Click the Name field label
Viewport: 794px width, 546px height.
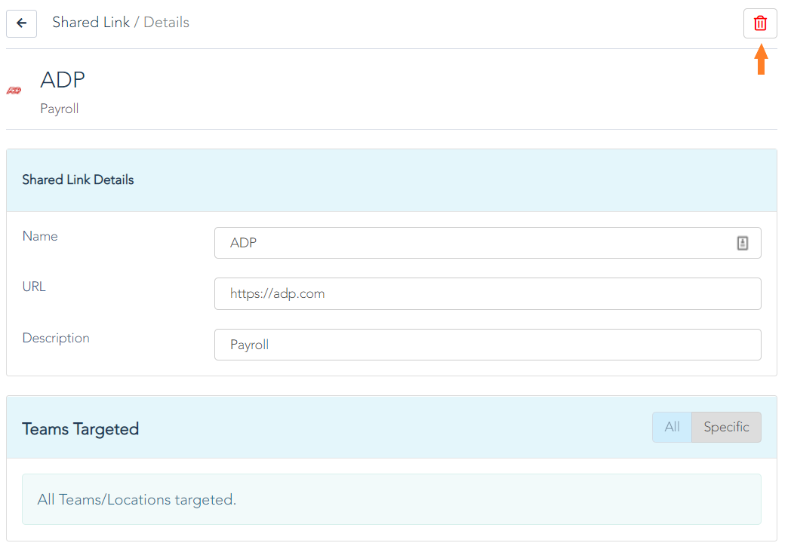[40, 236]
